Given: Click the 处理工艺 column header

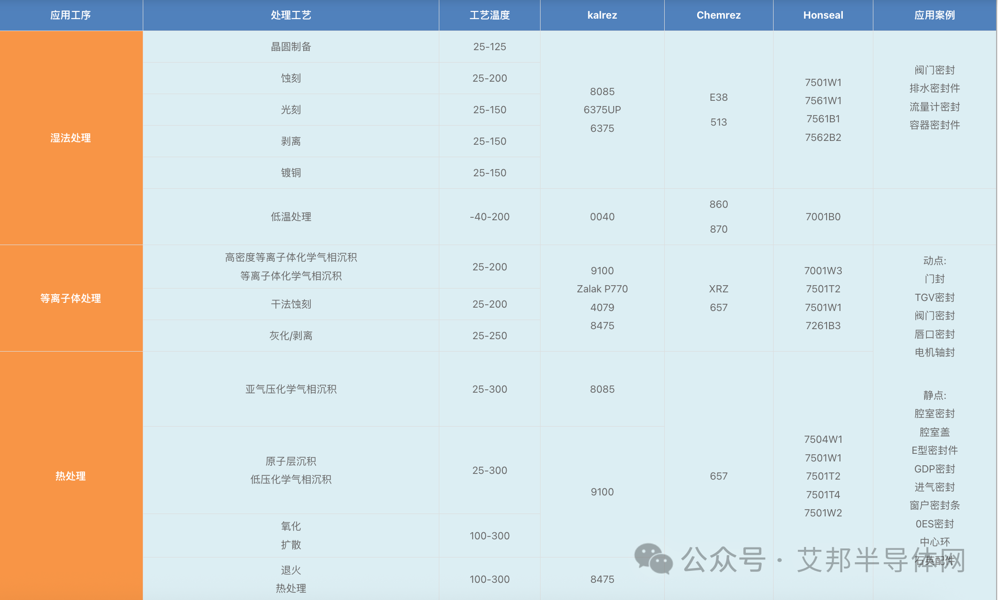Looking at the screenshot, I should [291, 15].
